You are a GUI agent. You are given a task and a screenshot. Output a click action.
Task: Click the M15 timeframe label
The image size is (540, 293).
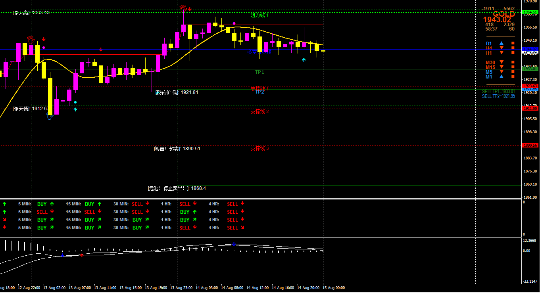click(x=490, y=67)
